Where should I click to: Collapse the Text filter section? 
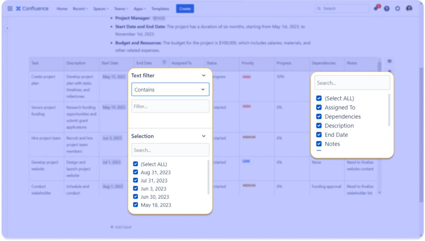pos(204,75)
